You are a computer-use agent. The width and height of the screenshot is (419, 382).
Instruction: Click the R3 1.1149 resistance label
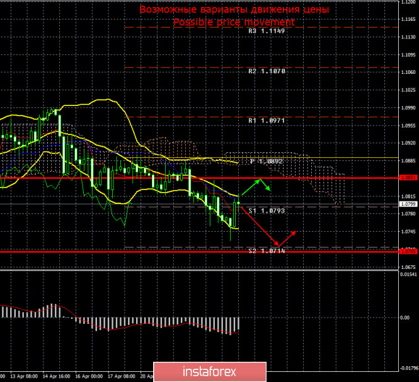point(267,31)
